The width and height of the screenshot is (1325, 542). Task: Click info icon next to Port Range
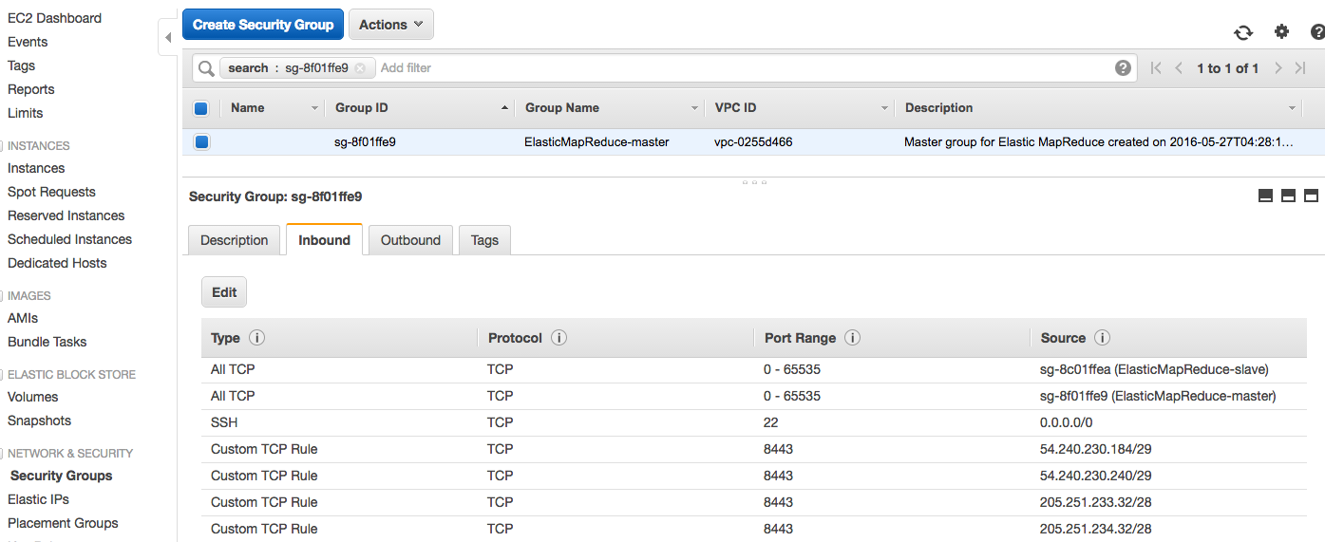[852, 338]
